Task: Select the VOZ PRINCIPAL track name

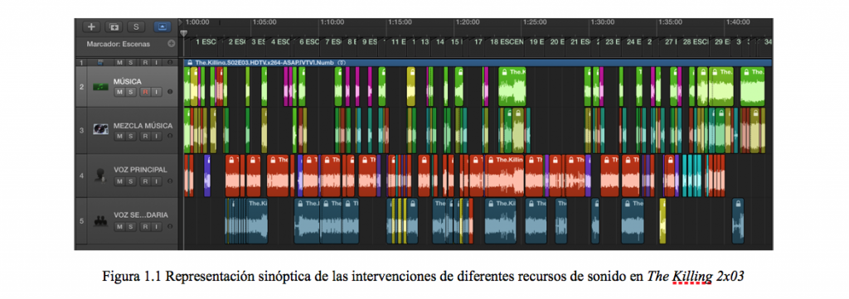Action: [x=140, y=170]
